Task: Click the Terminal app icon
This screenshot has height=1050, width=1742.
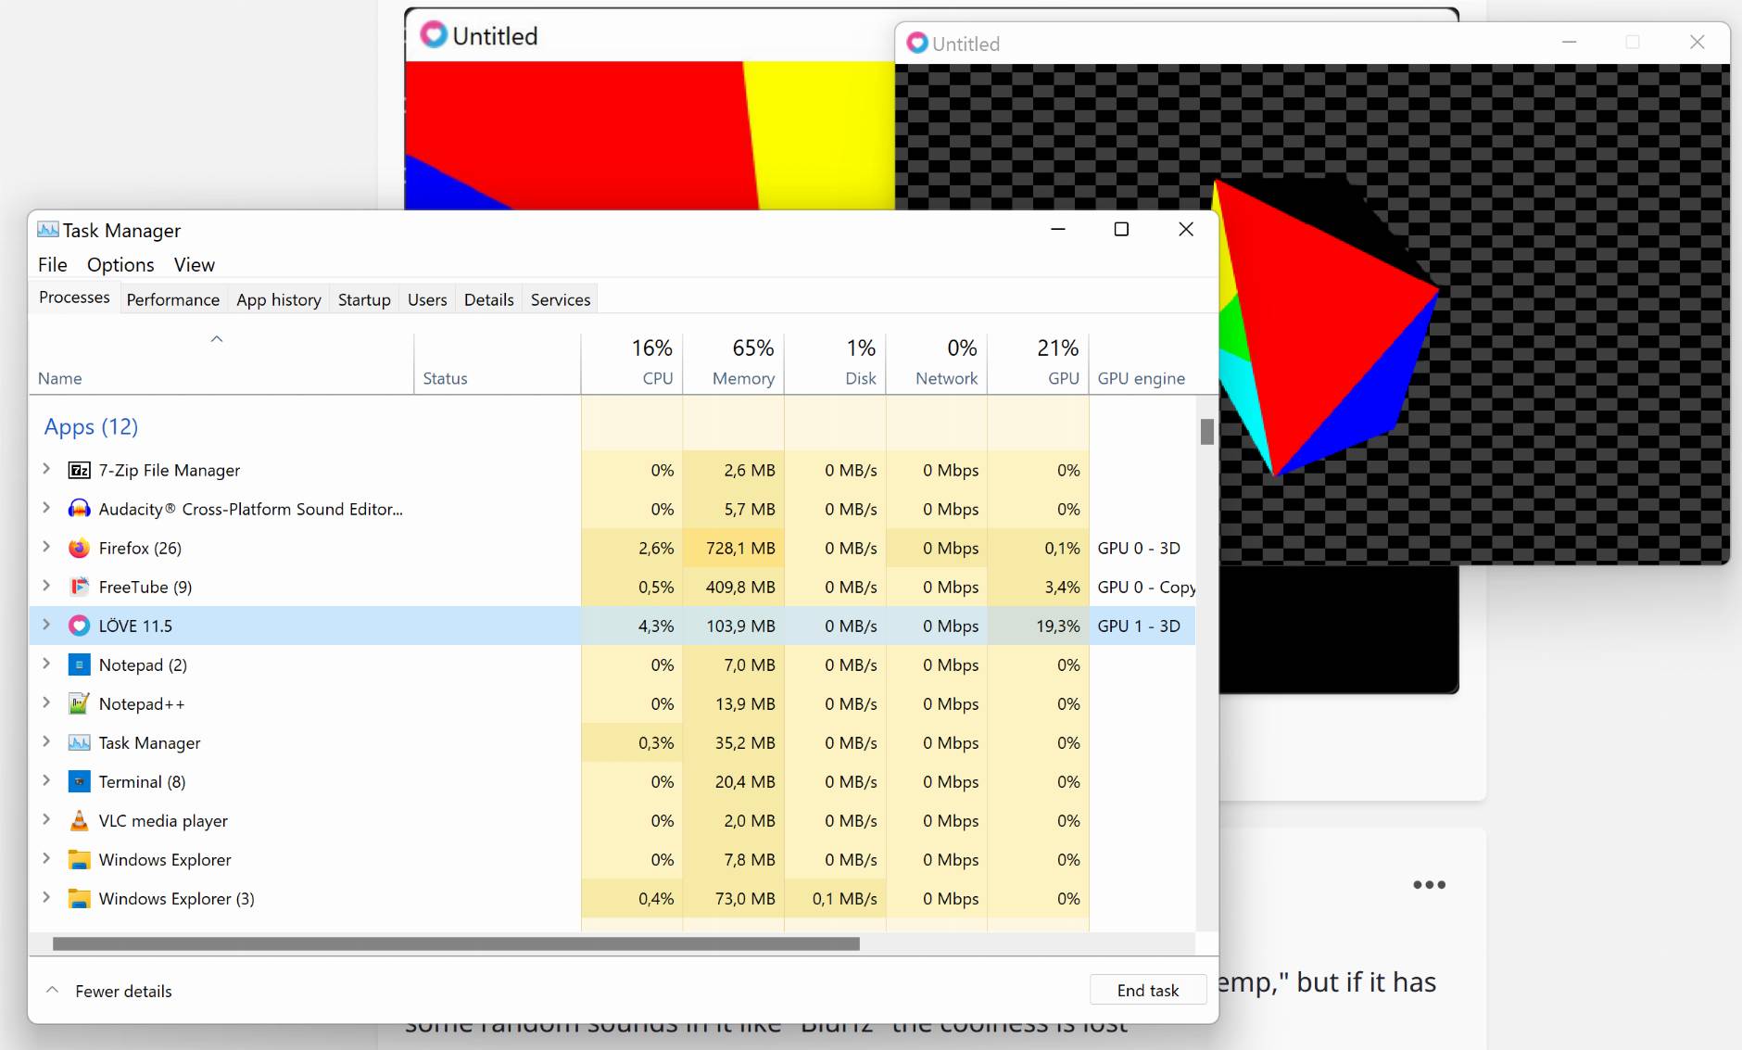Action: point(80,782)
